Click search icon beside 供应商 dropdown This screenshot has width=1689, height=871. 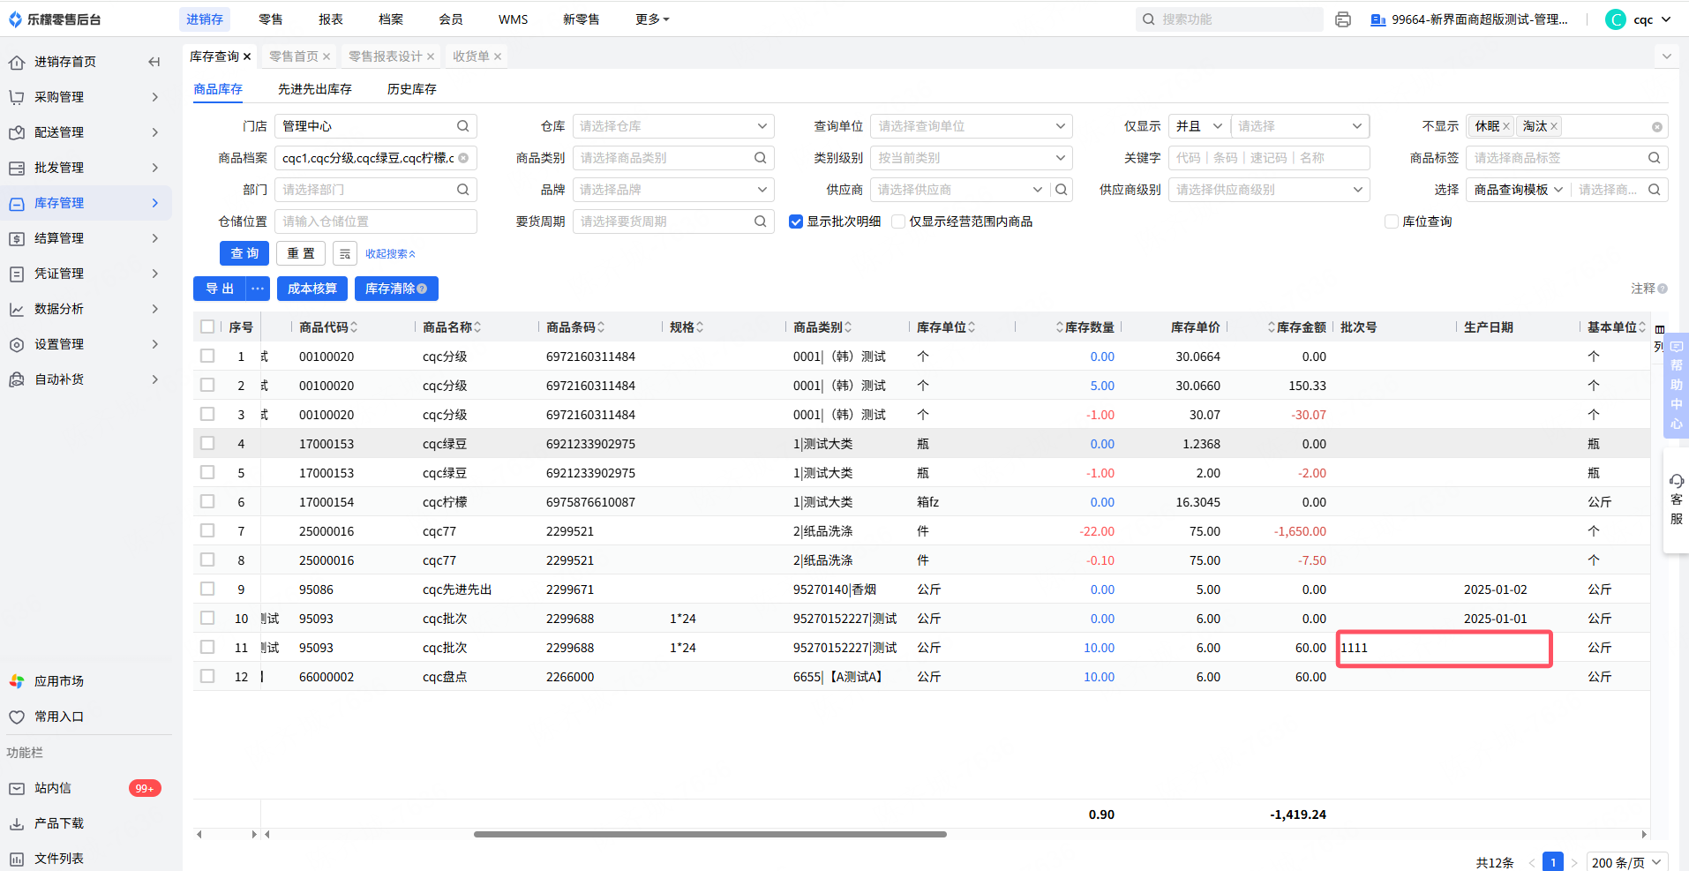tap(1062, 190)
